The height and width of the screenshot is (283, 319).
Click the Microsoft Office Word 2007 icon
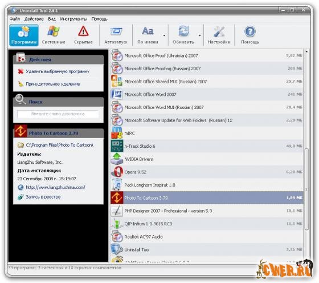117,94
